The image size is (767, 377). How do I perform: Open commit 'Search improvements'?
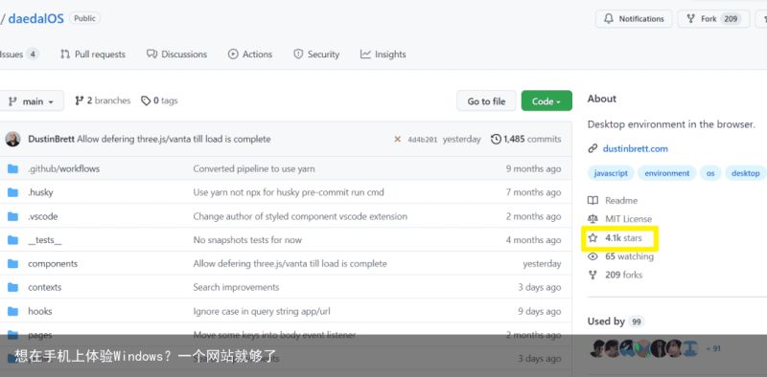coord(236,287)
